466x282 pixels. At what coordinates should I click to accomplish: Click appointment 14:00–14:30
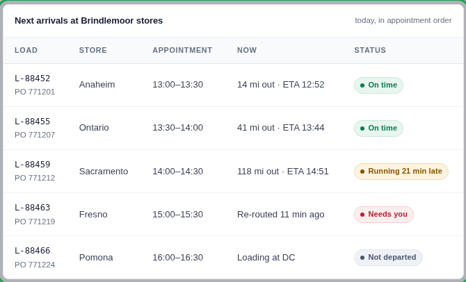(178, 172)
